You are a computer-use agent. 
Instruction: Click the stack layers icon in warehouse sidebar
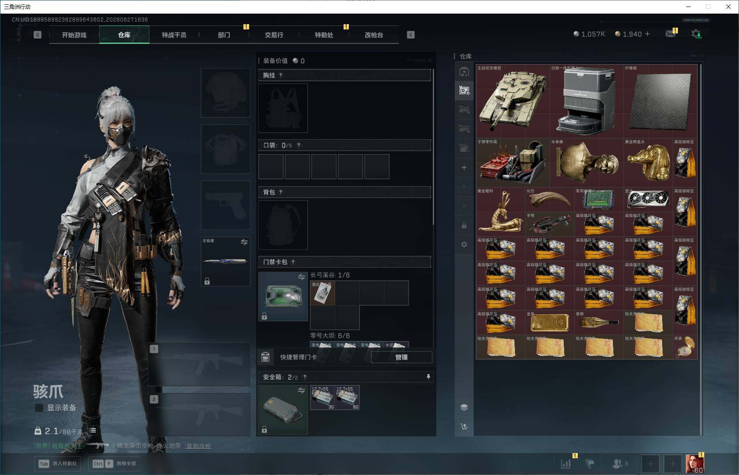(464, 407)
